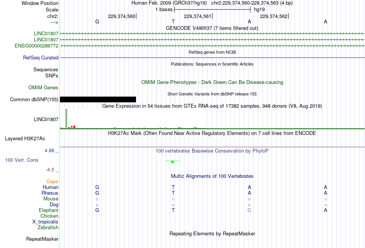Viewport: 365px width, 248px height.
Task: Click the Dog alignment row label
Action: (x=54, y=205)
